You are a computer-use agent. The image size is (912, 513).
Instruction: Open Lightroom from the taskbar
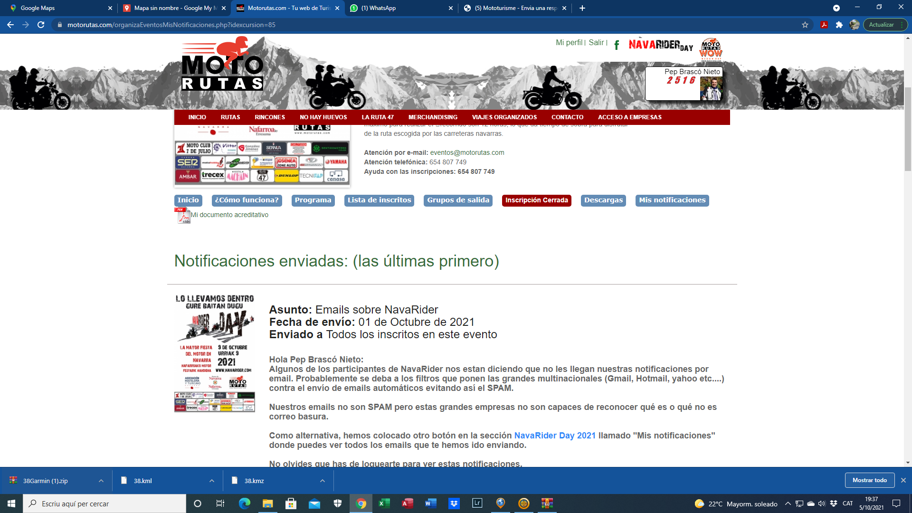pos(477,503)
